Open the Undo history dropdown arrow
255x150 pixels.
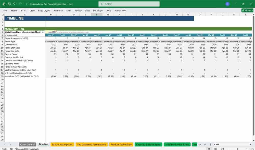(17, 4)
